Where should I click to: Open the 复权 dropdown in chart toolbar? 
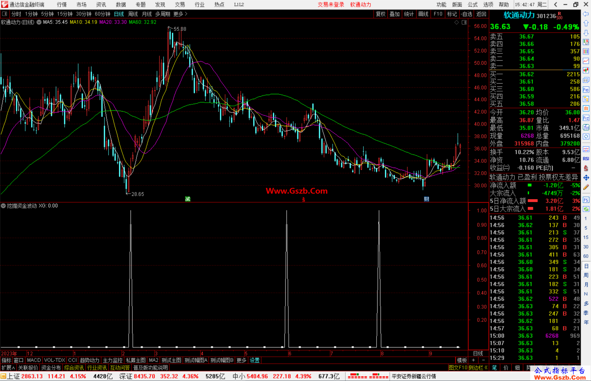[x=381, y=14]
